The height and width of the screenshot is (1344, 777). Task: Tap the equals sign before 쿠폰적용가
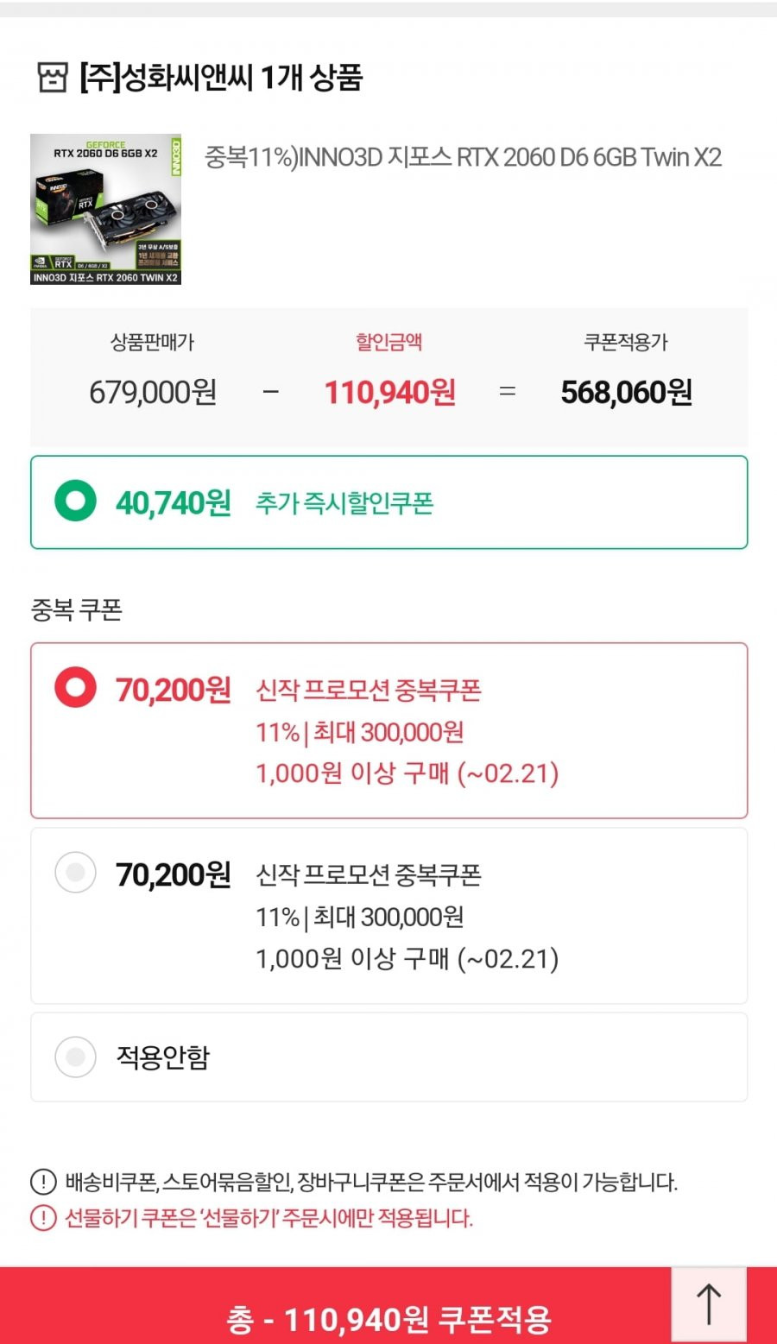(x=508, y=392)
